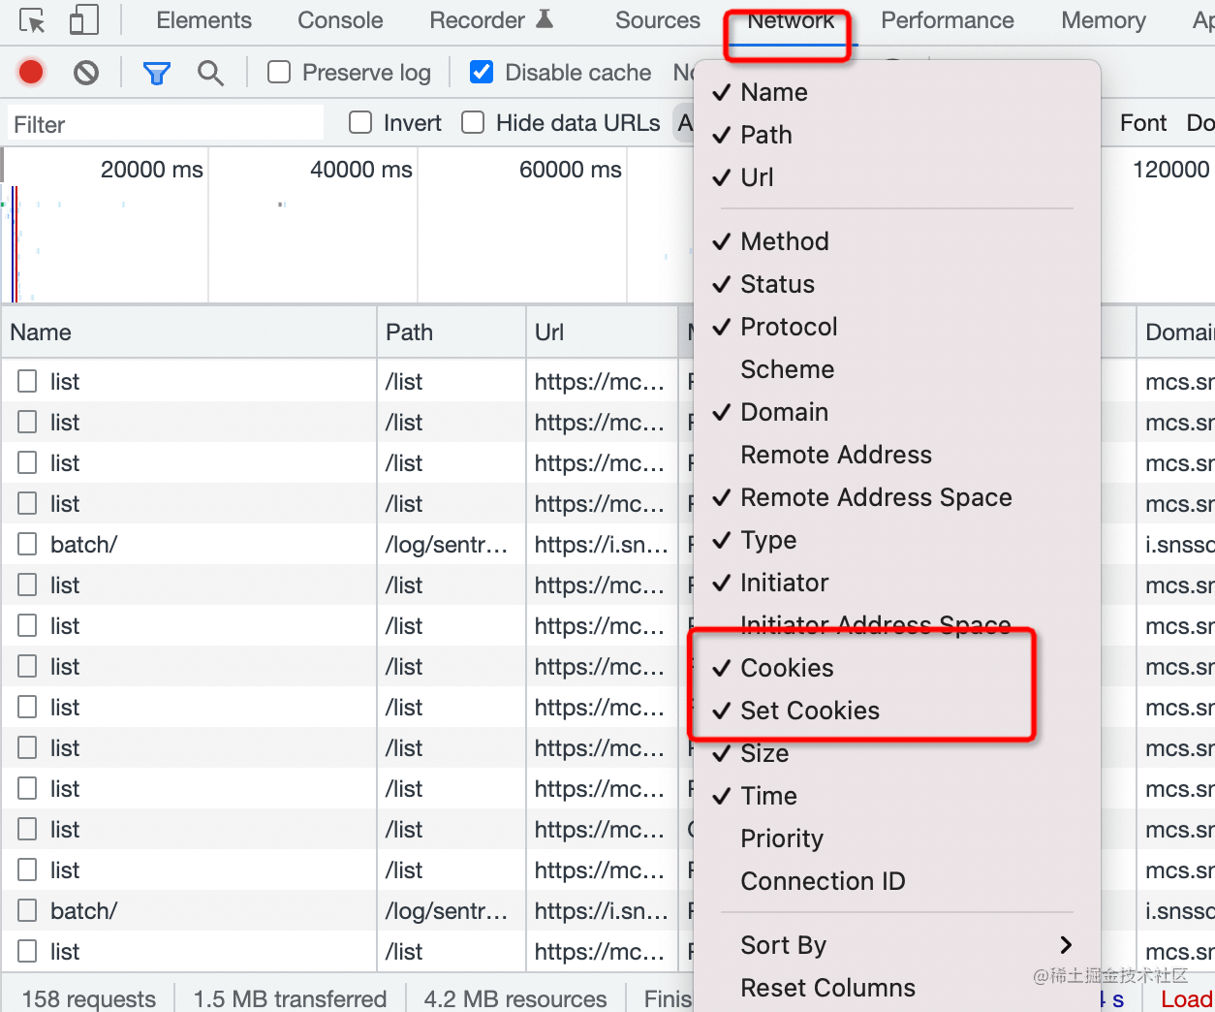Open search with the magnifier icon
The height and width of the screenshot is (1012, 1215).
click(x=210, y=72)
